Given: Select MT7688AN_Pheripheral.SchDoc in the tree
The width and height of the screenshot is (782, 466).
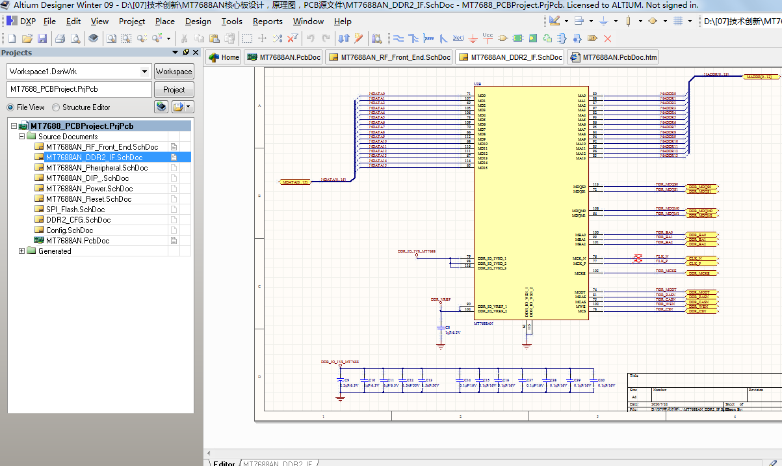Looking at the screenshot, I should click(x=97, y=168).
